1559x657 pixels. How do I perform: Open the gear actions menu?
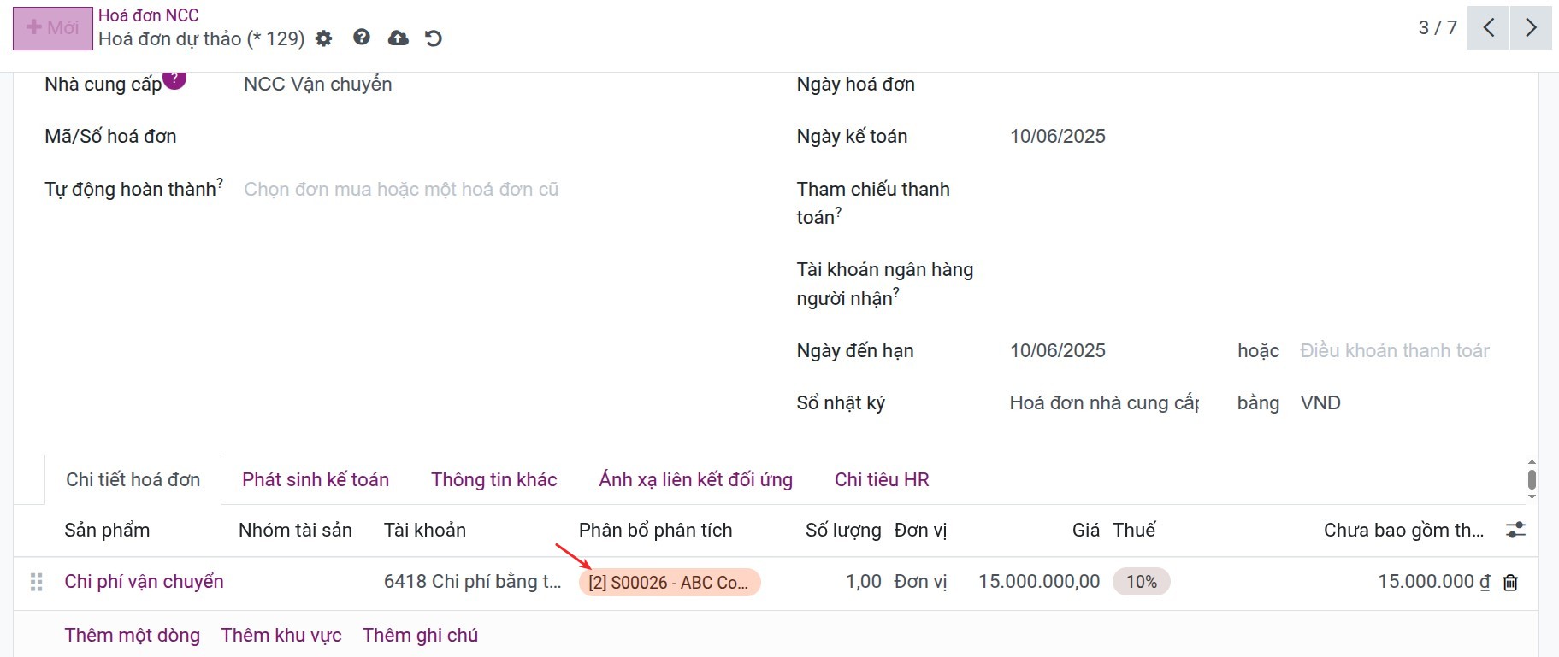(323, 38)
